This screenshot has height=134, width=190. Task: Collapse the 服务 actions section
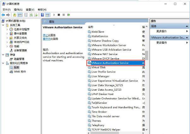[187, 26]
